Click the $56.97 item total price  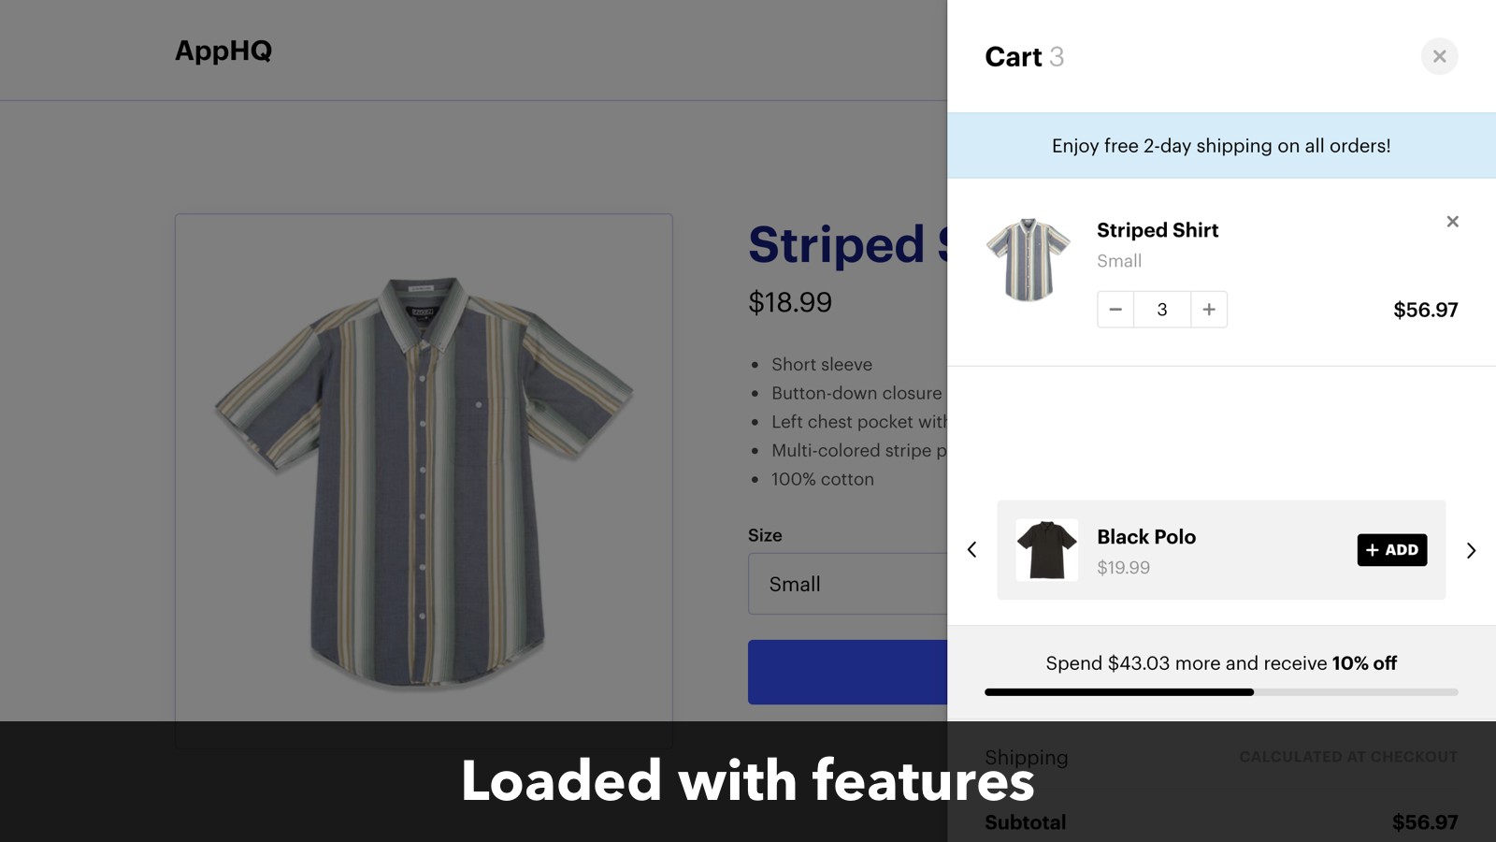[1425, 310]
